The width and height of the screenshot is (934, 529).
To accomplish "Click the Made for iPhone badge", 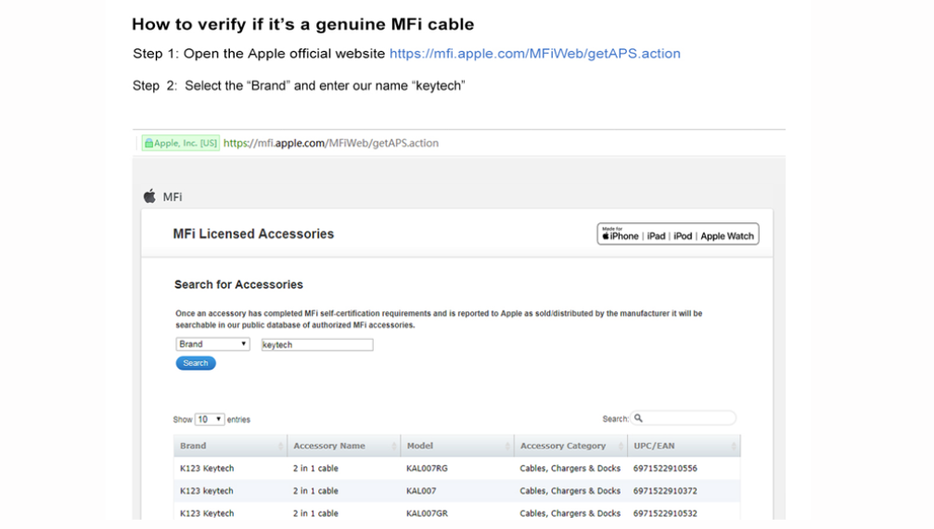I will click(678, 233).
